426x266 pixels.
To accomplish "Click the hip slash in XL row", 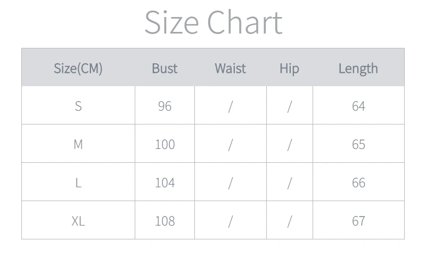I will pyautogui.click(x=290, y=221).
